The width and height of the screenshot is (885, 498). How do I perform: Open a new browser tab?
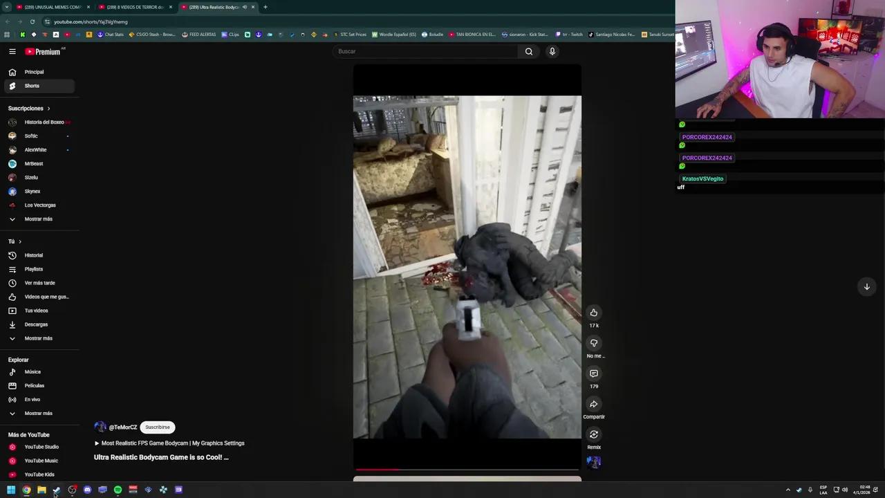click(x=265, y=7)
